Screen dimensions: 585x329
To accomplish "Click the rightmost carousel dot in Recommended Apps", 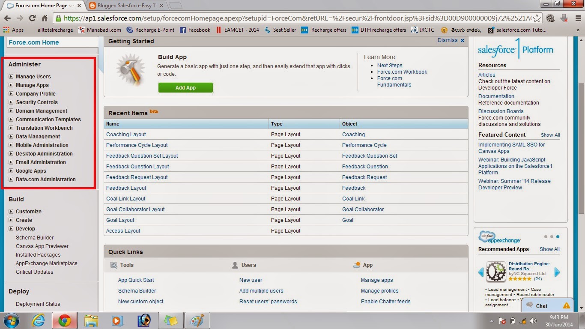I will click(557, 236).
